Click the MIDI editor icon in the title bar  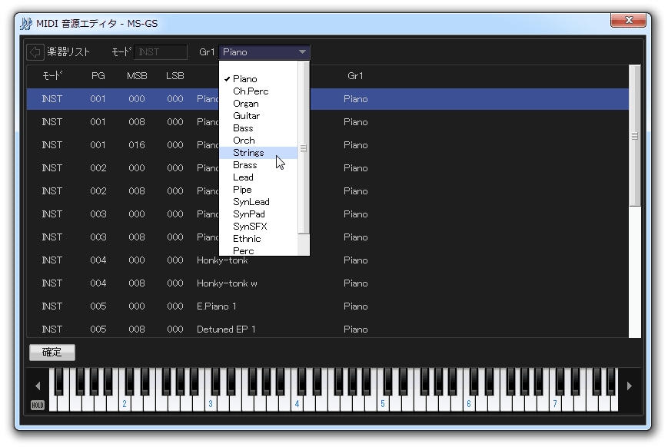(26, 23)
